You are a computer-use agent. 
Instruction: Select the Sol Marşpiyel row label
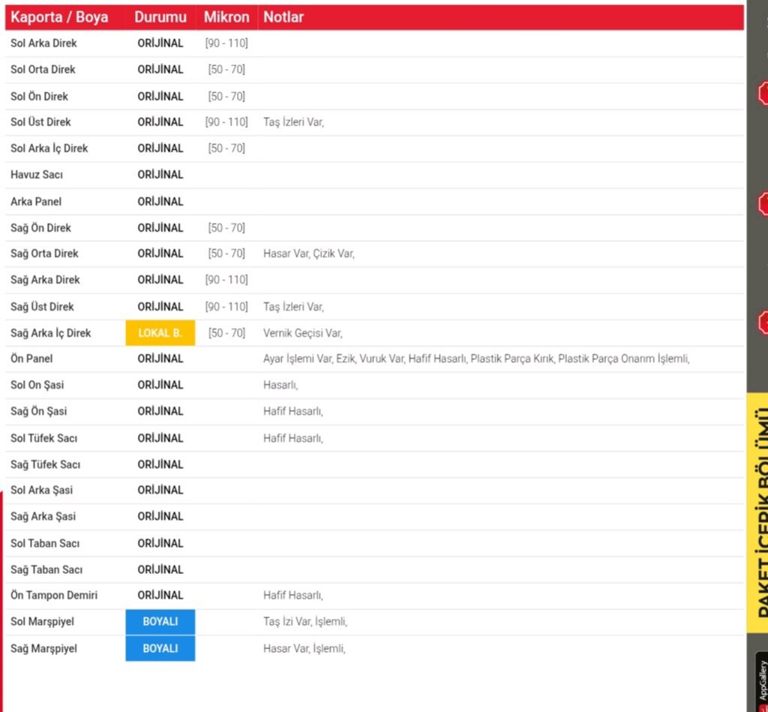click(42, 622)
